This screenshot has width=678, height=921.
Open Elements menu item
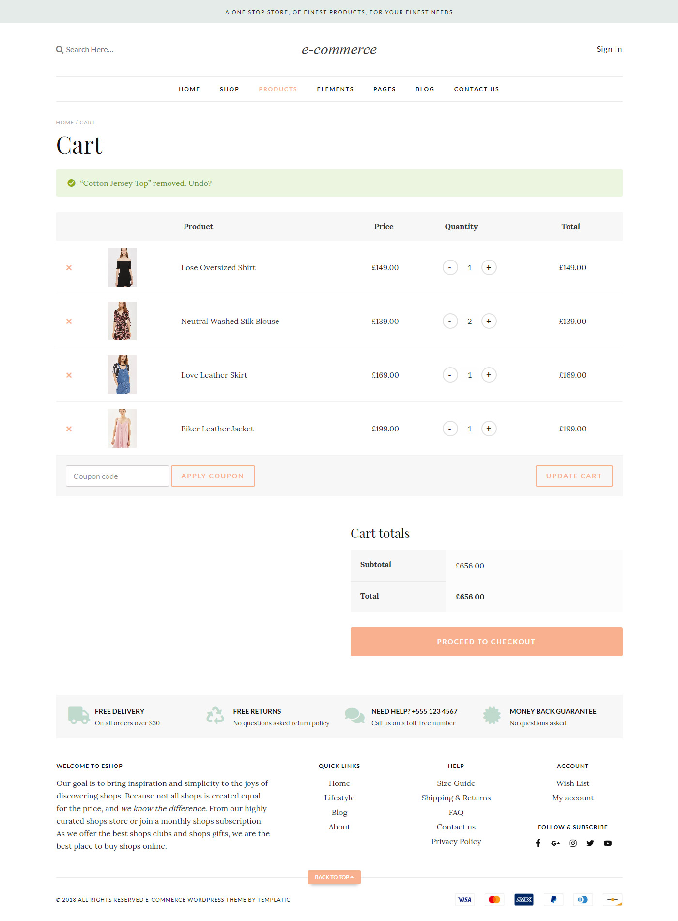pos(335,89)
